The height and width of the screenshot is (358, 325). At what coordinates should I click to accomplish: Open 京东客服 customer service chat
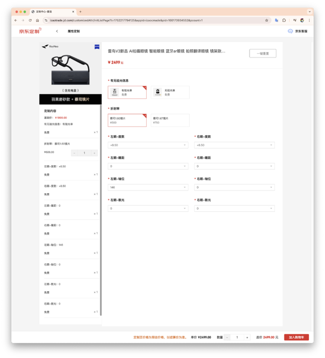coord(298,31)
